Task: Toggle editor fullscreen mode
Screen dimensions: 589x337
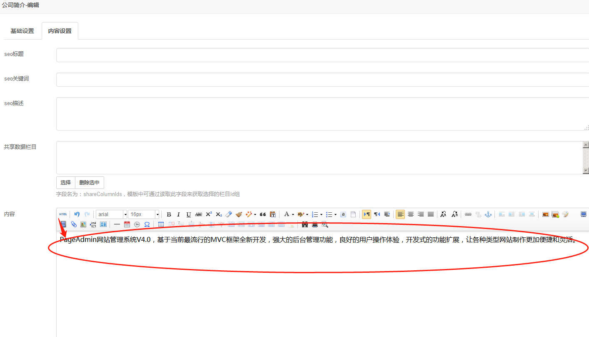Action: pos(584,214)
